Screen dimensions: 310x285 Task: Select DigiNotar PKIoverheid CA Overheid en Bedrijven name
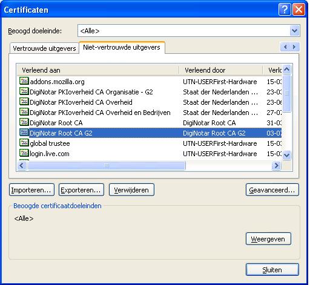[x=100, y=113]
